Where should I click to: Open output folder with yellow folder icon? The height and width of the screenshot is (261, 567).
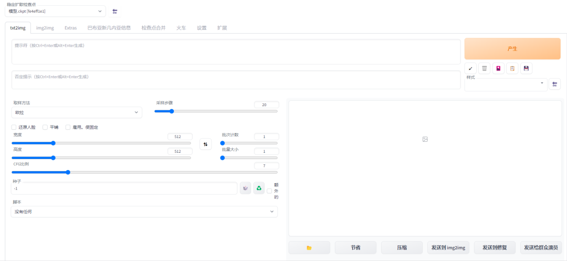[309, 248]
